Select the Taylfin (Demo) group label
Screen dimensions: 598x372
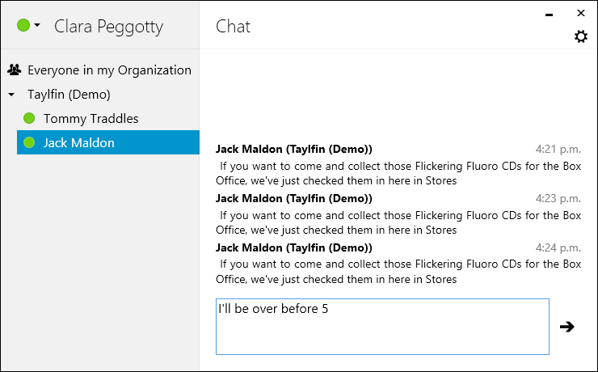(69, 95)
